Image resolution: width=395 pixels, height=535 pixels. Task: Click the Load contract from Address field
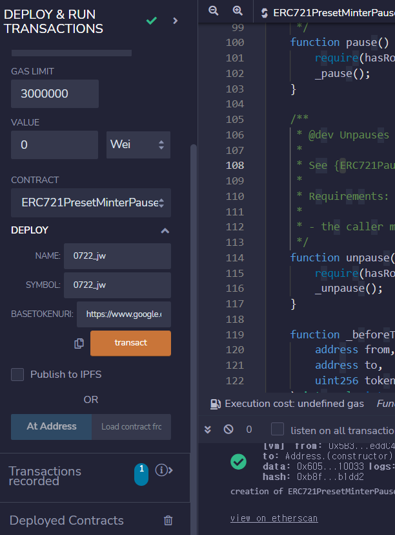click(132, 427)
